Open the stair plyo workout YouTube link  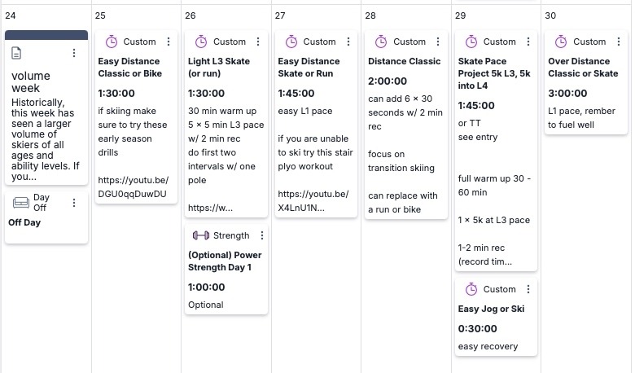tap(313, 200)
